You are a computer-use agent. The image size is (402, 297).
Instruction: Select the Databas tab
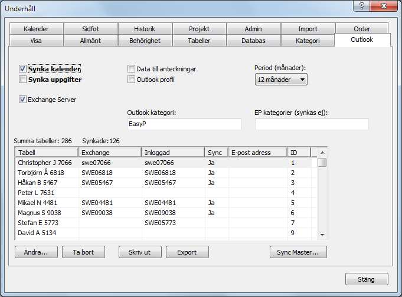[x=253, y=41]
